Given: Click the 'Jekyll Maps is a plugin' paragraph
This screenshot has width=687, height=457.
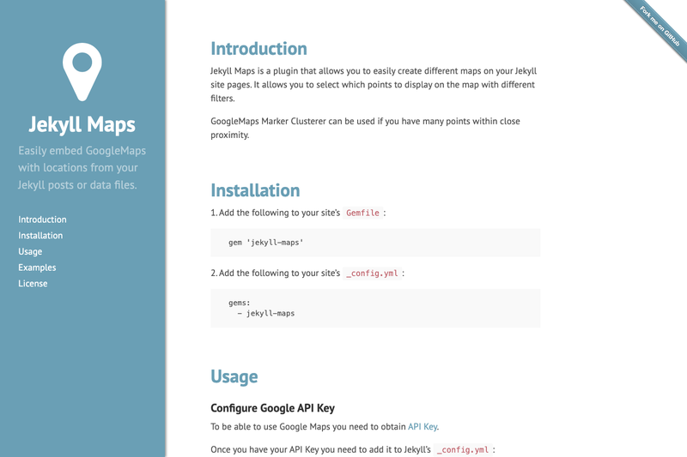Looking at the screenshot, I should [x=374, y=84].
